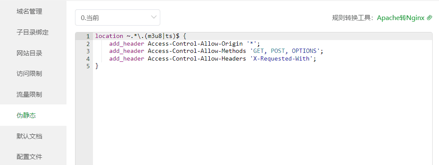Select the 网站目录 sidebar item
Viewport: 439px width, 165px height.
click(29, 53)
